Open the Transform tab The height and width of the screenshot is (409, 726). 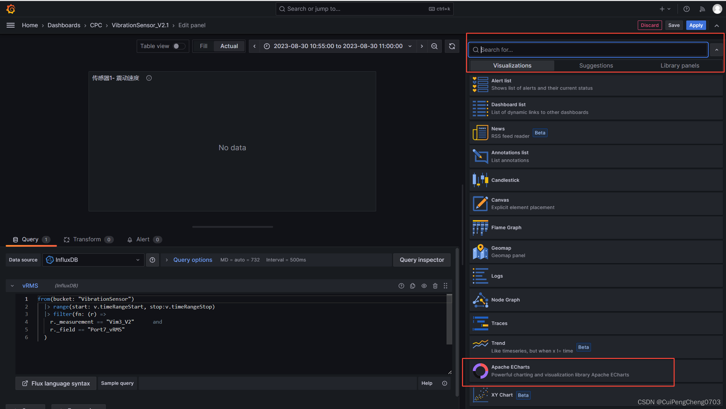pyautogui.click(x=87, y=239)
